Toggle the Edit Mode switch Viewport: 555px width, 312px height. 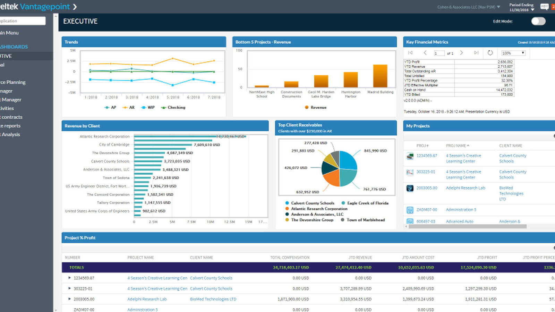(538, 21)
